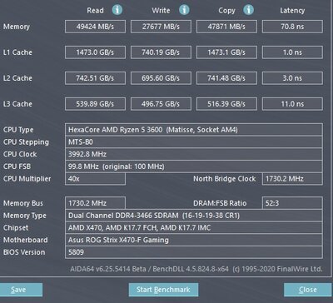Screen dimensions: 333x303
Task: Click the North Bridge Clock value box
Action: pos(292,179)
